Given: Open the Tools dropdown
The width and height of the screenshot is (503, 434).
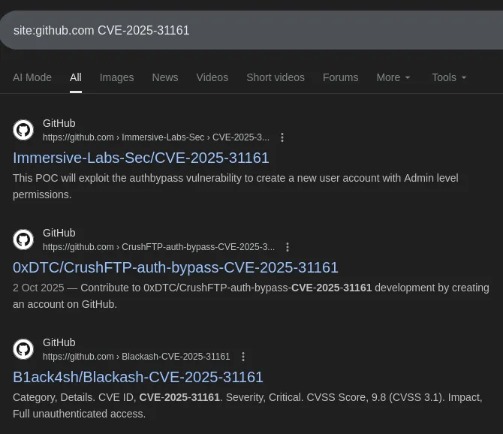Looking at the screenshot, I should pos(449,77).
